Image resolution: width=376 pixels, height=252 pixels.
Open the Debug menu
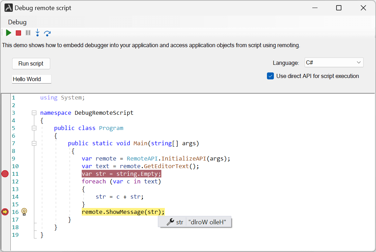coord(17,22)
